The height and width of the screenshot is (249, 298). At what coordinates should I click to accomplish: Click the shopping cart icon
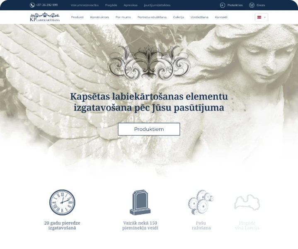(252, 5)
